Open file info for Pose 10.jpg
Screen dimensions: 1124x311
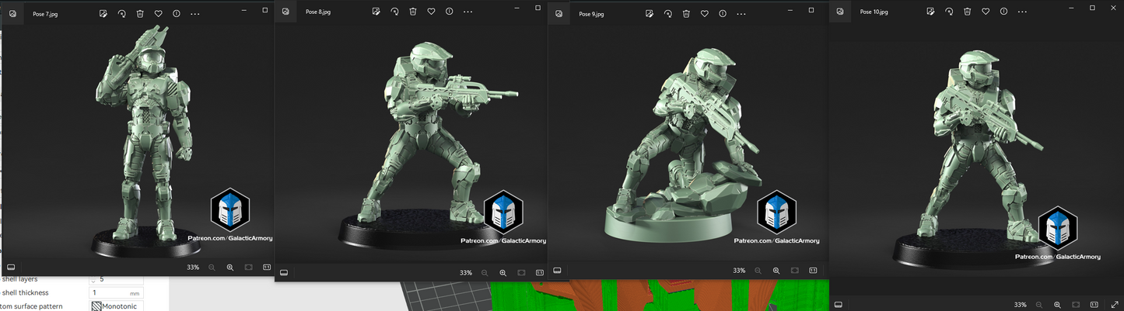point(1003,12)
